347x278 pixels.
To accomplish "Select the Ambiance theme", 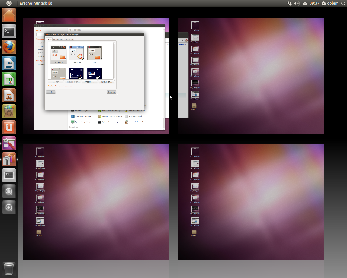I will 58,53.
